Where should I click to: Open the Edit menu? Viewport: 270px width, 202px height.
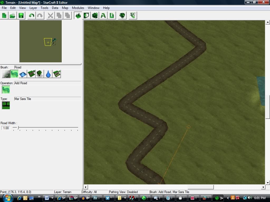[x=13, y=8]
